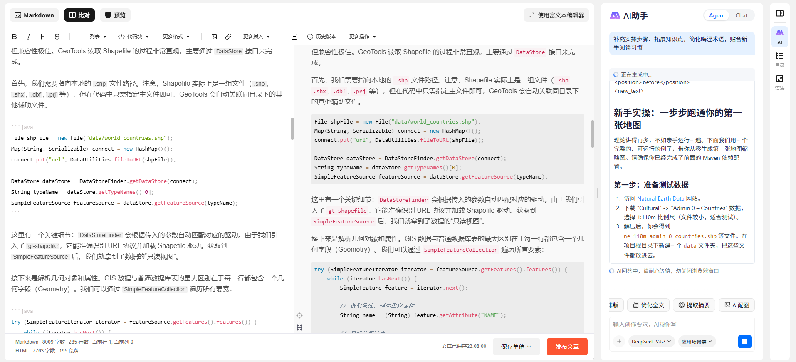Click the 文章已保存23:08:00 status text
Image resolution: width=796 pixels, height=362 pixels.
click(464, 346)
